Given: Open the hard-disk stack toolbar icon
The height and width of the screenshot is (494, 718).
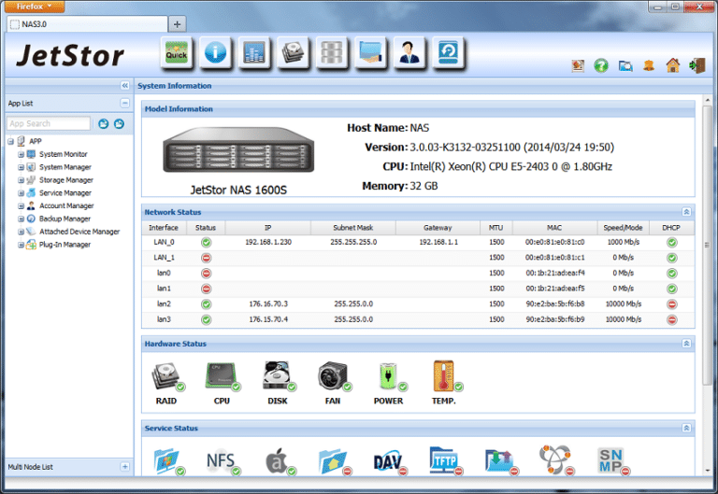Looking at the screenshot, I should [293, 52].
